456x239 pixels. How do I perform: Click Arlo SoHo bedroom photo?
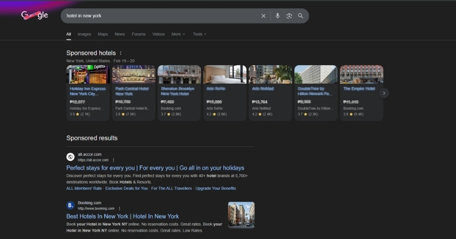pyautogui.click(x=225, y=75)
